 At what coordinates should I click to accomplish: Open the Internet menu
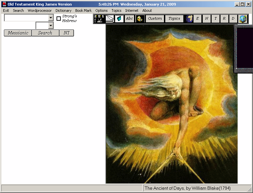132,11
